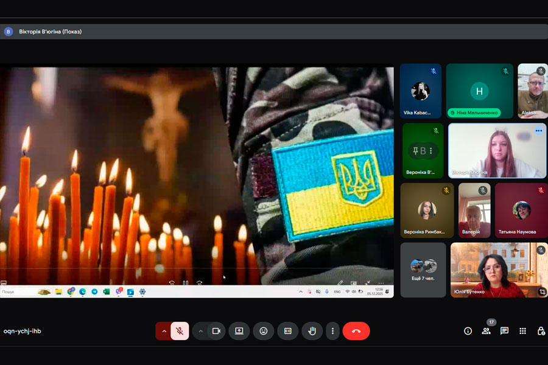Unmute the microphone button
Screen dimensions: 548x365
point(180,331)
